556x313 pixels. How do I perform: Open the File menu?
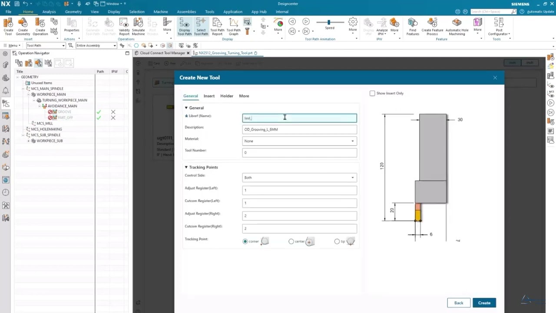click(8, 12)
